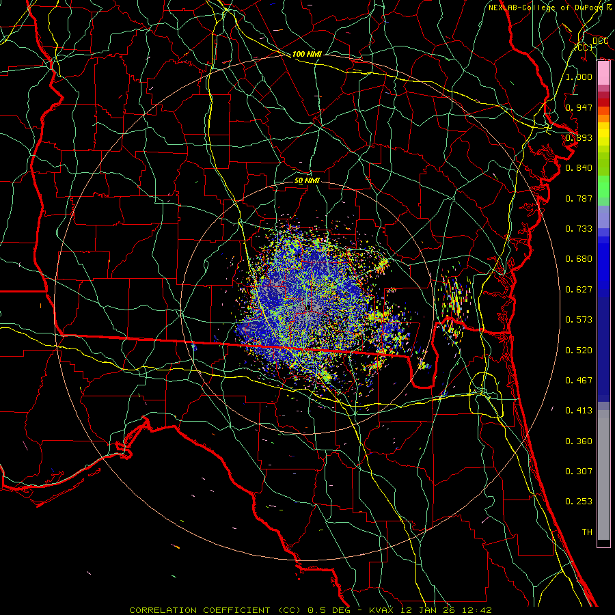Image resolution: width=615 pixels, height=615 pixels.
Task: Click the 0.573 legend value
Action: click(x=579, y=320)
